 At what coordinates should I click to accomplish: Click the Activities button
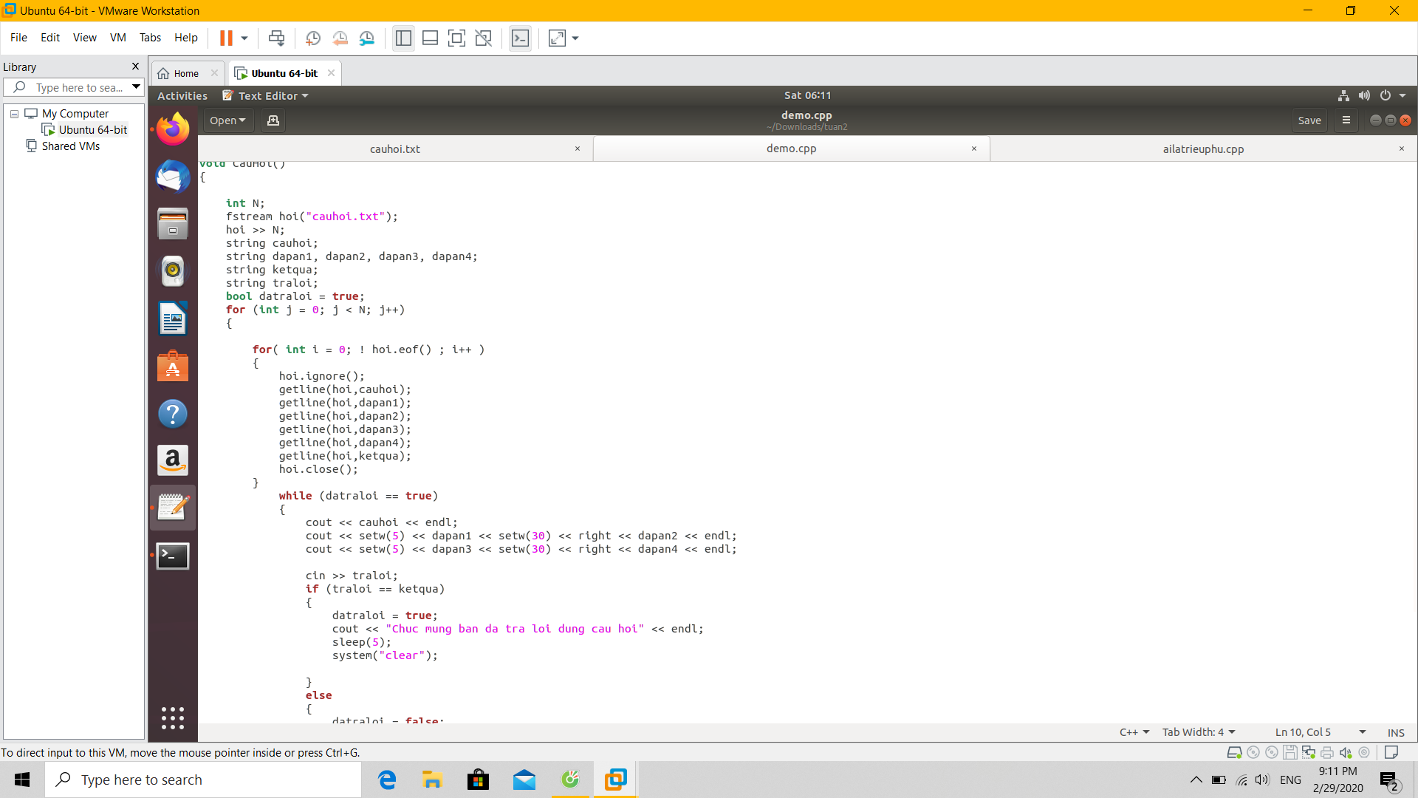click(x=182, y=95)
